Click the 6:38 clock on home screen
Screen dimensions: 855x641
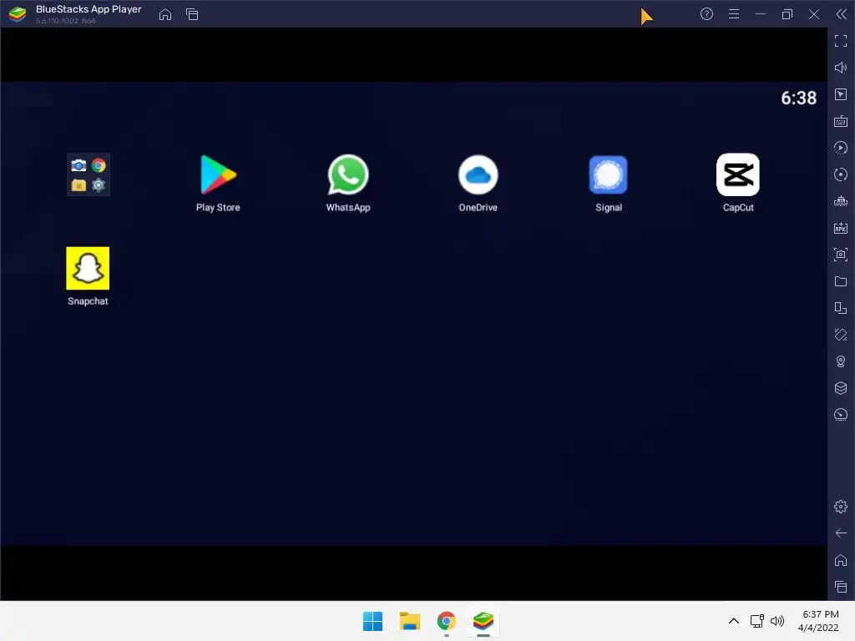tap(798, 98)
